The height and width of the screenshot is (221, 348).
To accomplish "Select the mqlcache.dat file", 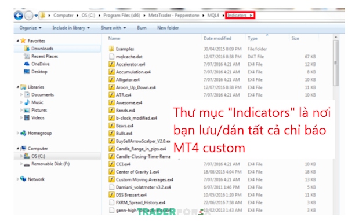I will [129, 57].
